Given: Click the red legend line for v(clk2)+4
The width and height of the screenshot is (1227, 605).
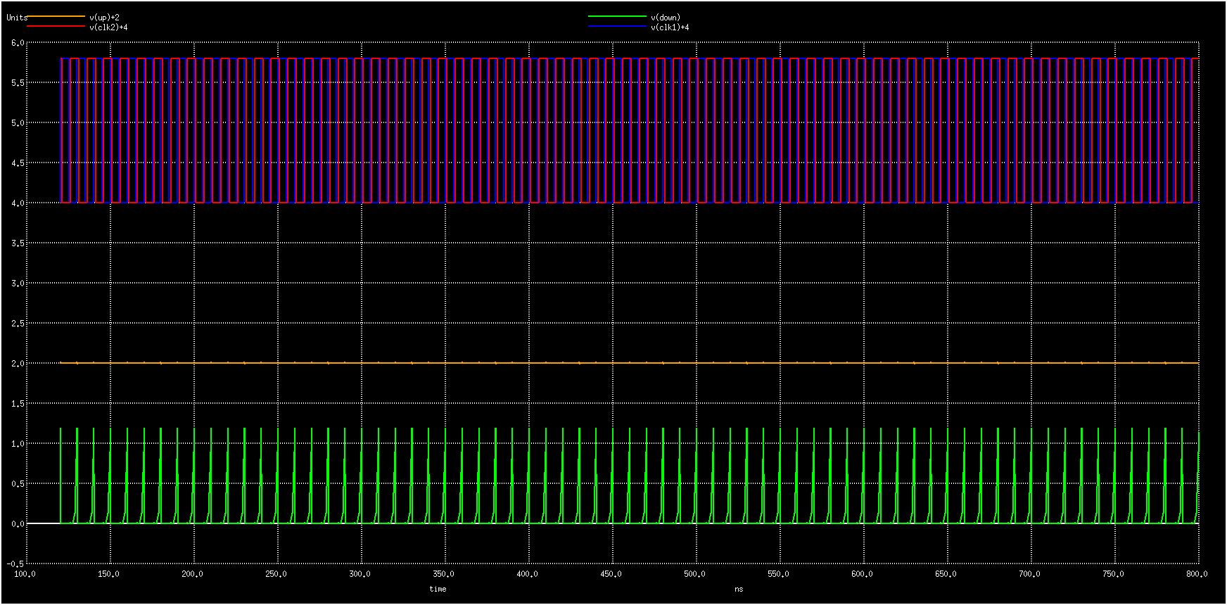Looking at the screenshot, I should coord(56,27).
